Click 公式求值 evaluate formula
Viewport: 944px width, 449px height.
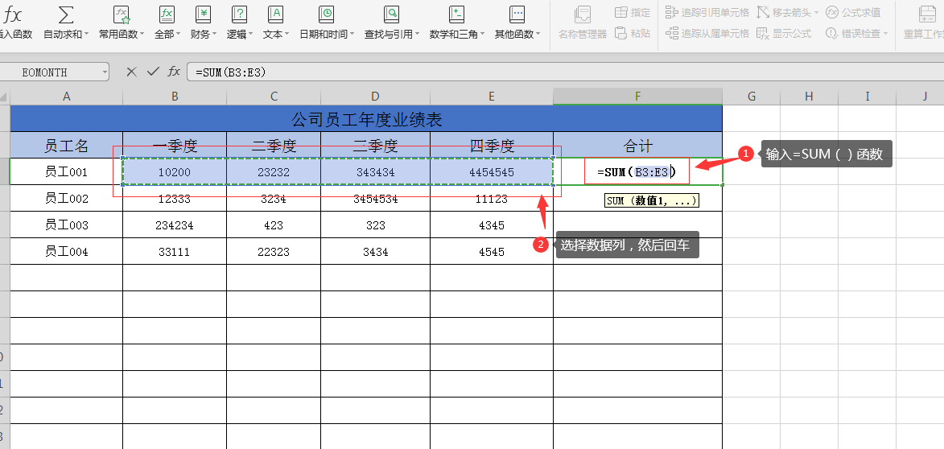pos(853,12)
